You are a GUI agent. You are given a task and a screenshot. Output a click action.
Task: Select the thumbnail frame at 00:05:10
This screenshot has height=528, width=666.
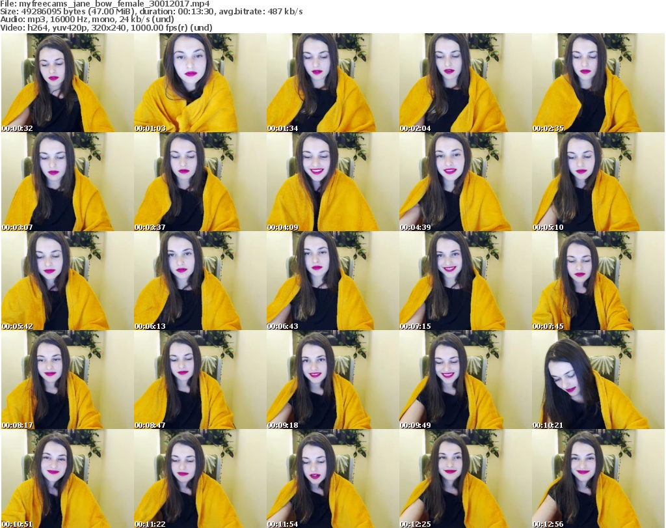tap(598, 182)
